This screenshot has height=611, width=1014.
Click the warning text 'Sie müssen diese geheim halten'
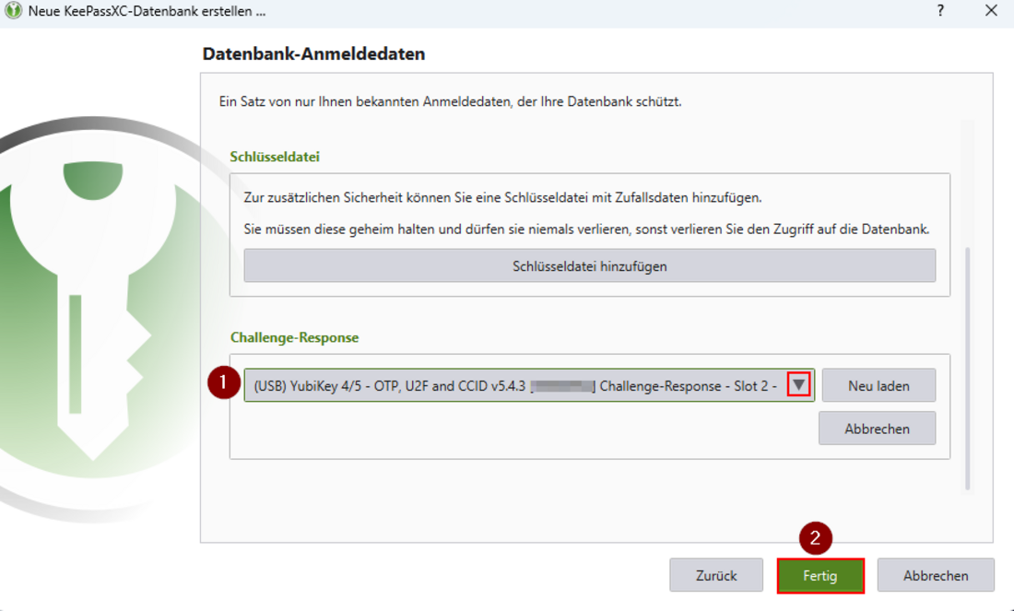[x=339, y=229]
